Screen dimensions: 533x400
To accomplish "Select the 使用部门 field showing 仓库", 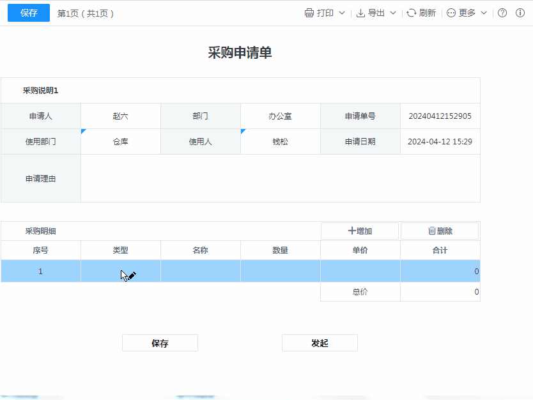I will (x=120, y=142).
